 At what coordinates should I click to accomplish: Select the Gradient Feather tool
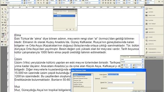coord(5,25)
